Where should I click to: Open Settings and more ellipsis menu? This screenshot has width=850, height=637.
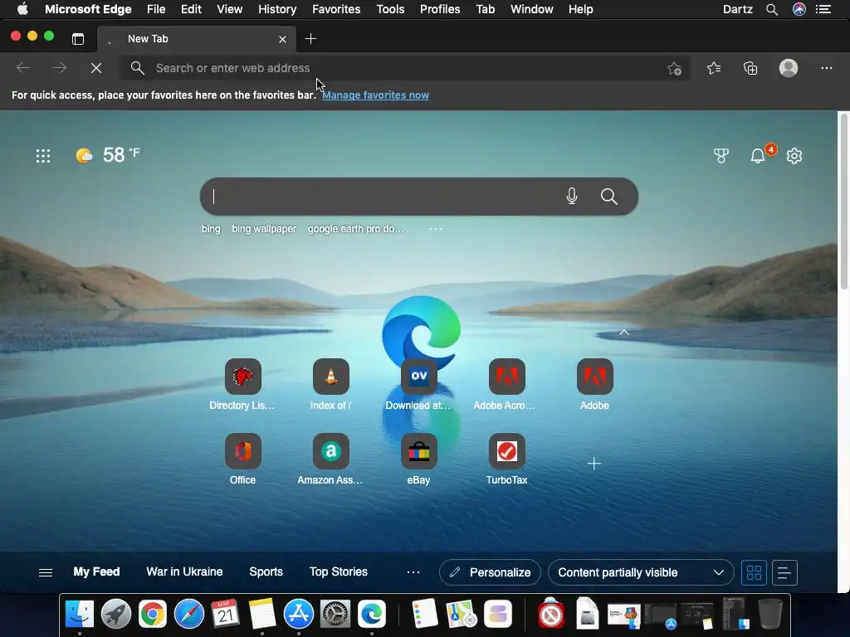point(826,68)
